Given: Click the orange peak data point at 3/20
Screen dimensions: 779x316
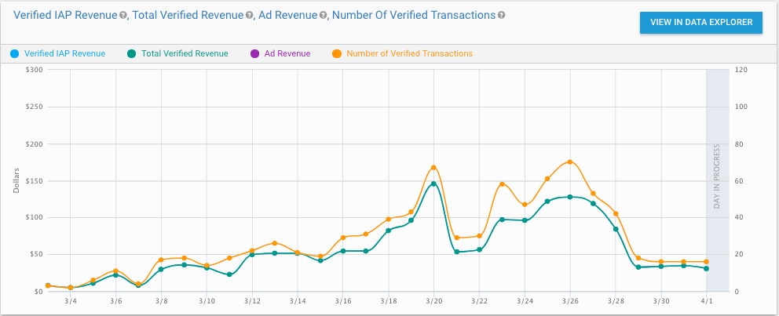Looking at the screenshot, I should coord(433,168).
